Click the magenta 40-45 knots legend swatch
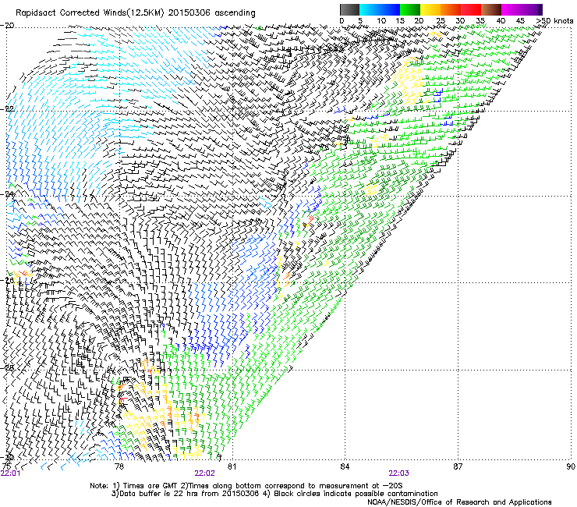This screenshot has height=507, width=577. pos(512,9)
